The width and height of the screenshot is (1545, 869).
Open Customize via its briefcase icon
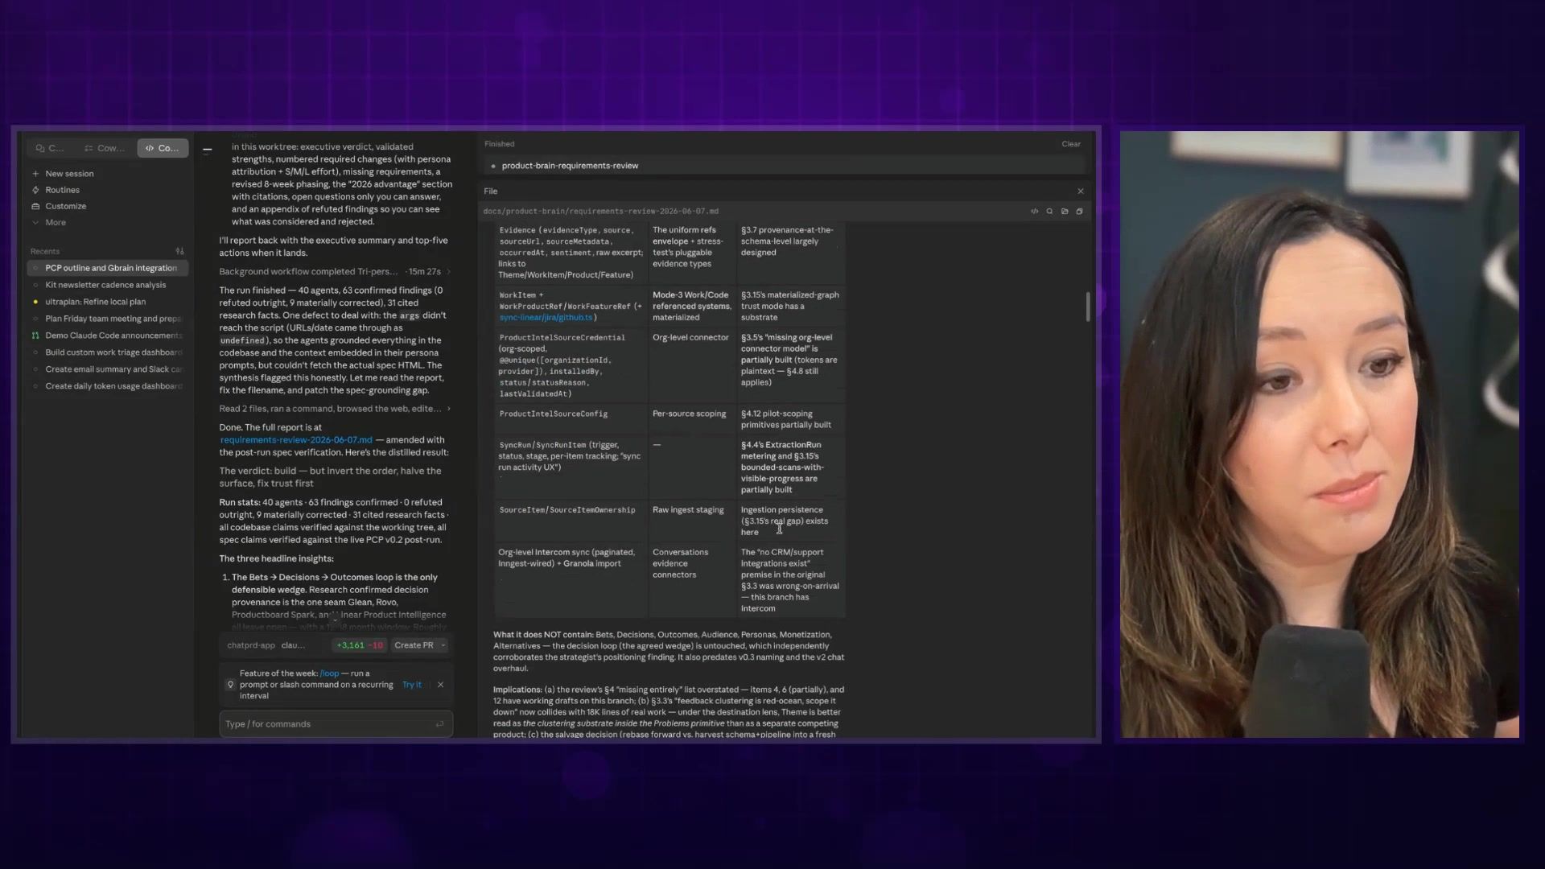coord(35,206)
